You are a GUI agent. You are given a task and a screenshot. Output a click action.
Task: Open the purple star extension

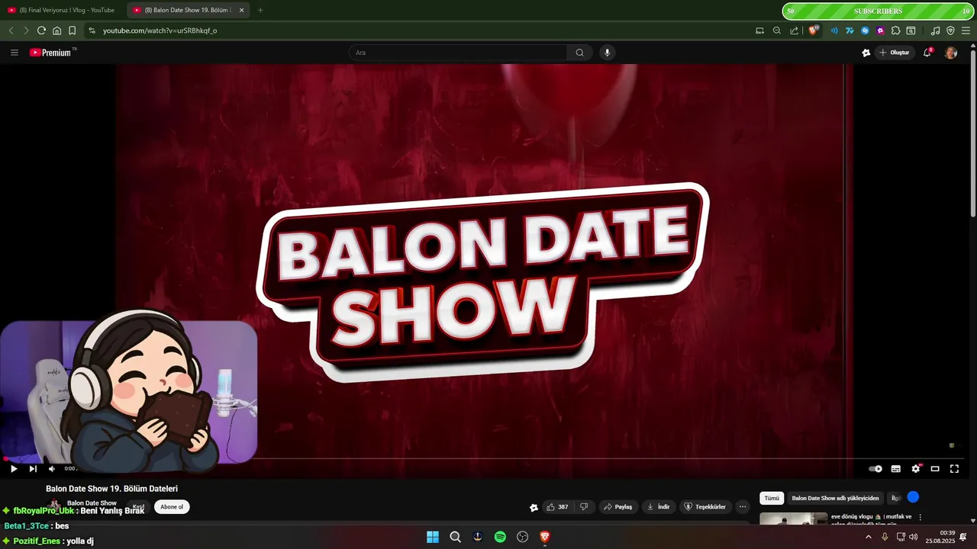pos(880,30)
